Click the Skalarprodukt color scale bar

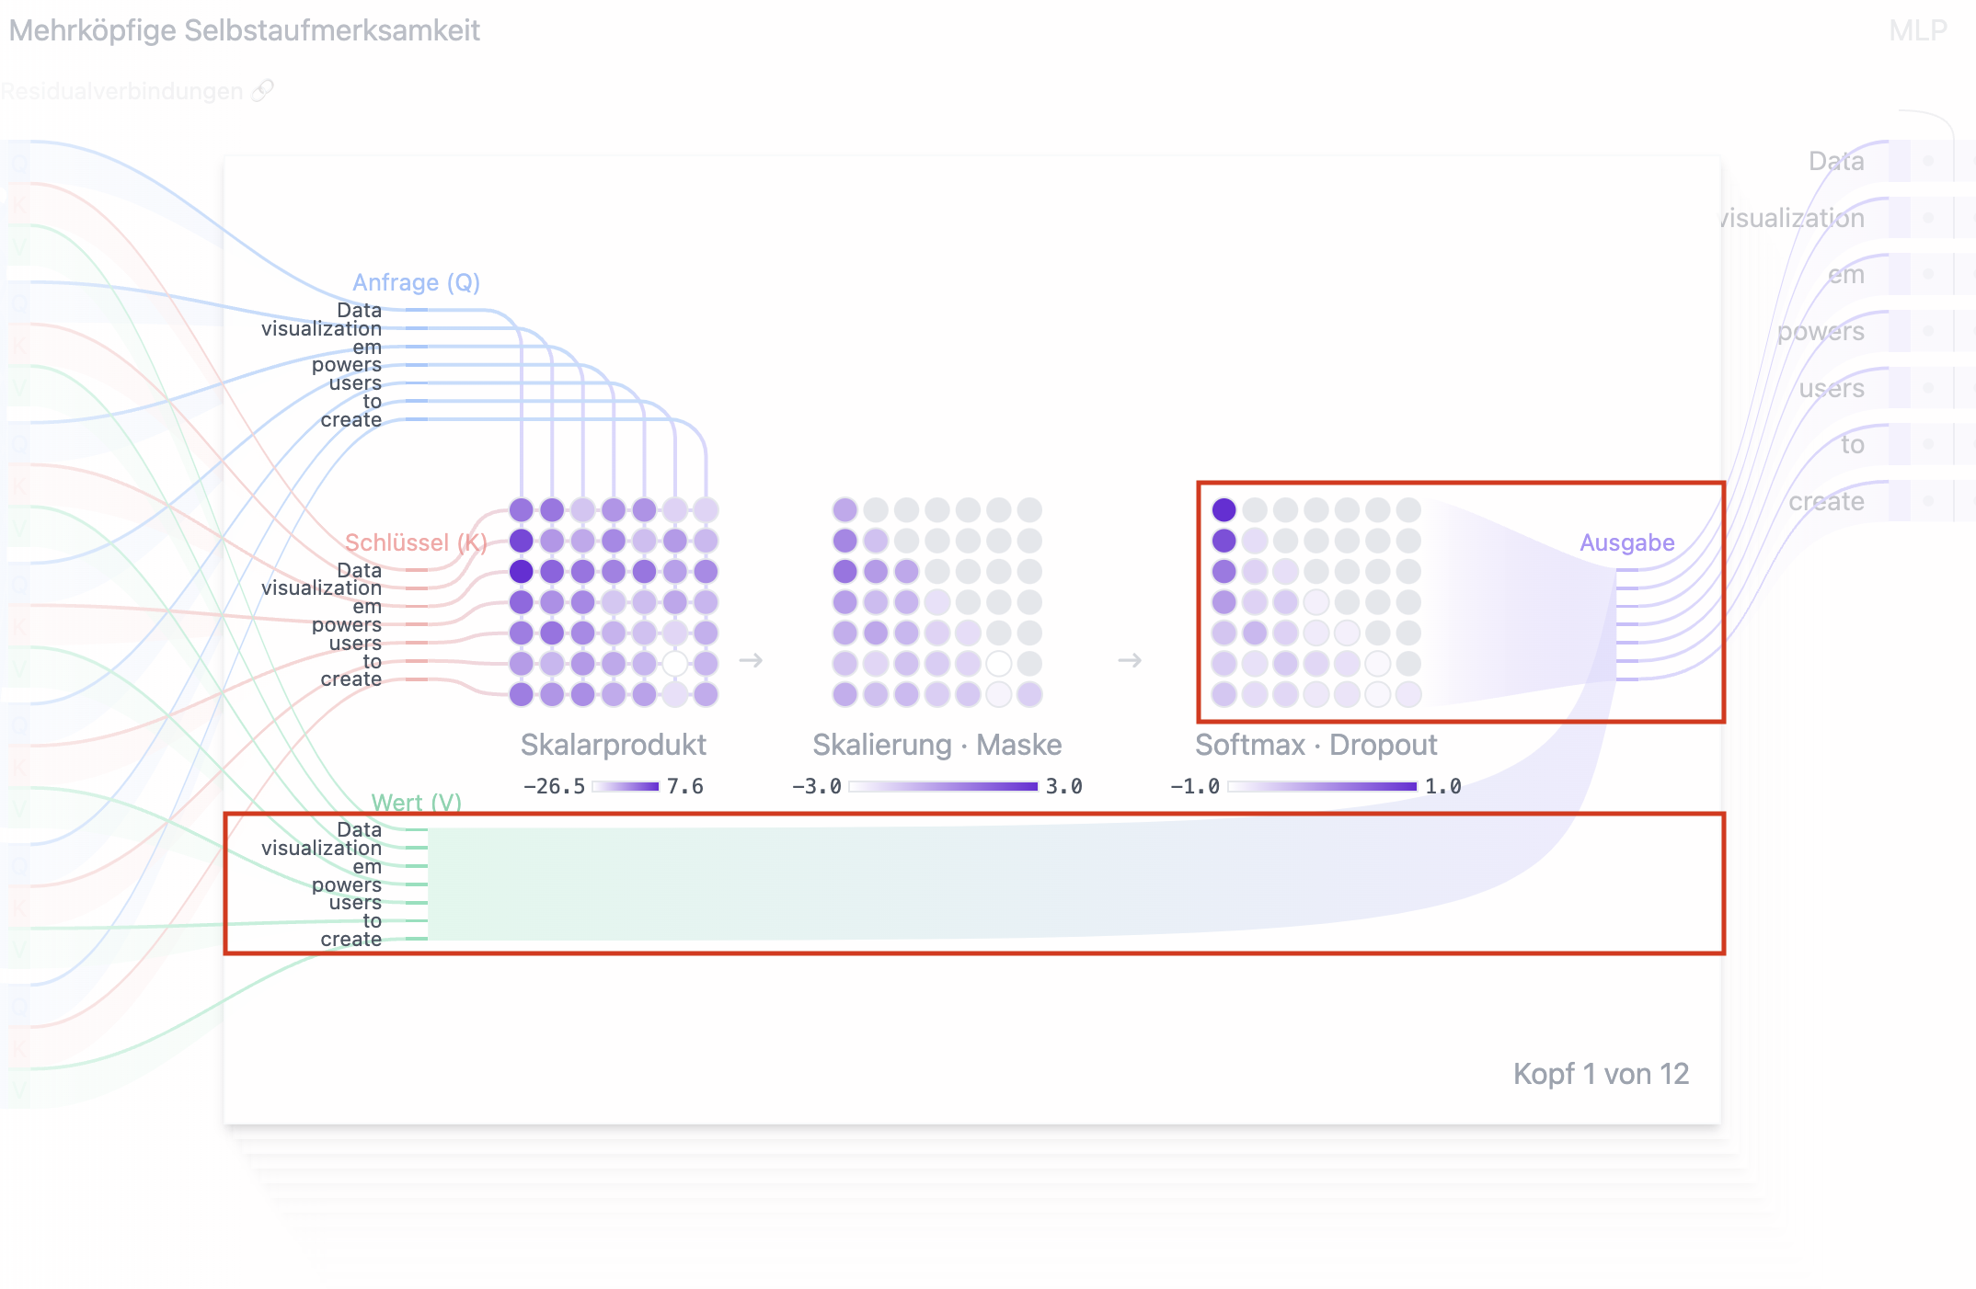626,786
